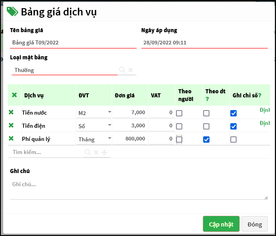This screenshot has width=276, height=236.
Task: Uncheck Theo dt for Phí quản lý
Action: coord(206,140)
